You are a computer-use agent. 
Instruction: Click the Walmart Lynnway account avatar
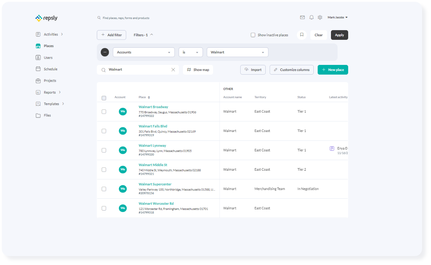(x=123, y=150)
